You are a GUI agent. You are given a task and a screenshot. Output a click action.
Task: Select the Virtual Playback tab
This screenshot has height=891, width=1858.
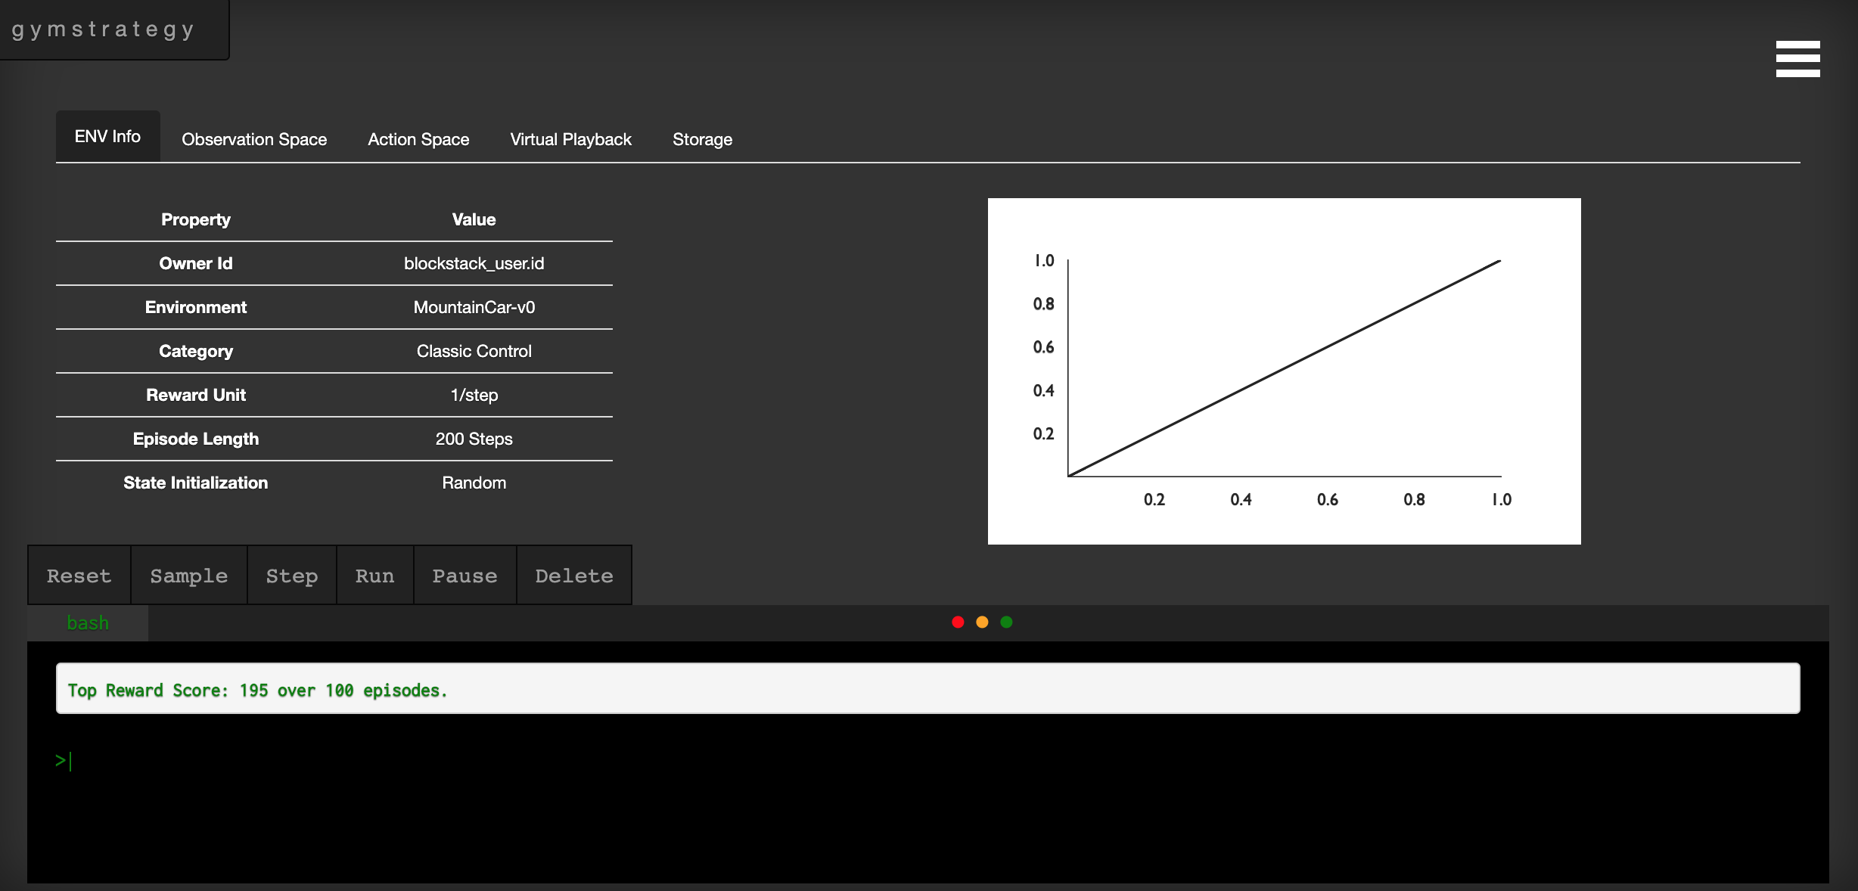(570, 139)
